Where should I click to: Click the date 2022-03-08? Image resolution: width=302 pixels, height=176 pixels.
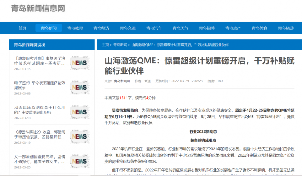click(22, 93)
